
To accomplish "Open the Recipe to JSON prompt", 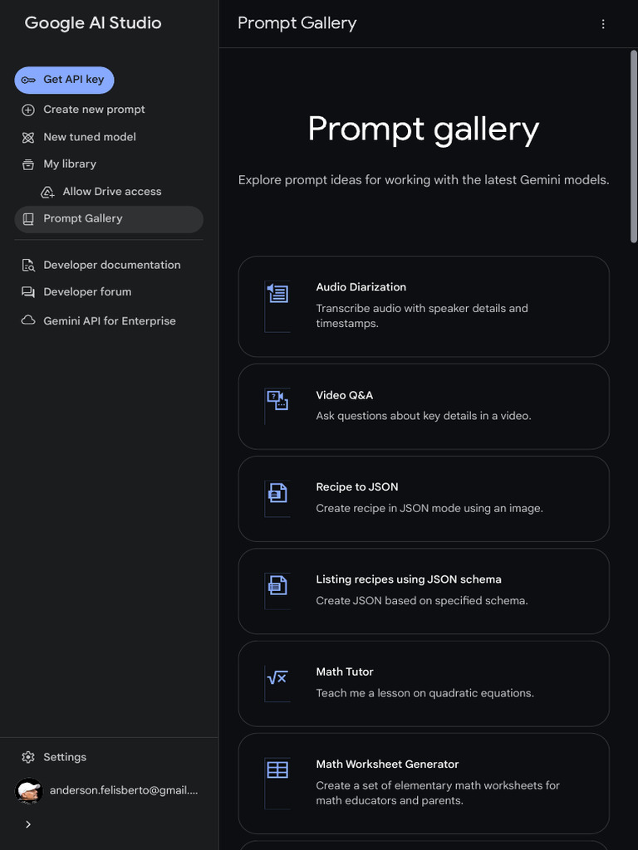I will [x=424, y=498].
